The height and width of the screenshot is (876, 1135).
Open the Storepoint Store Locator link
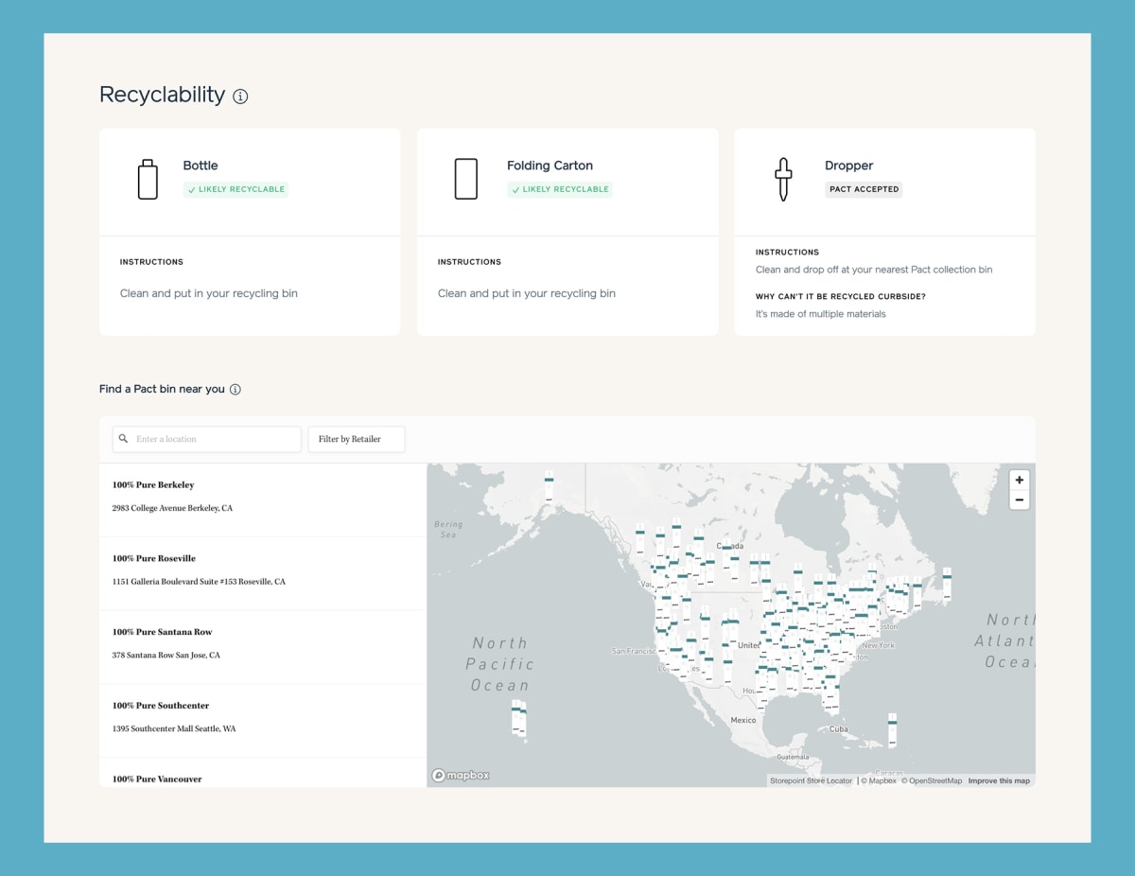[x=812, y=781]
